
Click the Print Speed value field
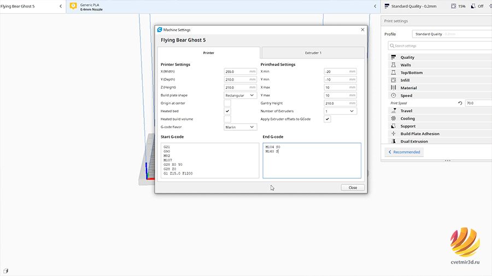478,103
